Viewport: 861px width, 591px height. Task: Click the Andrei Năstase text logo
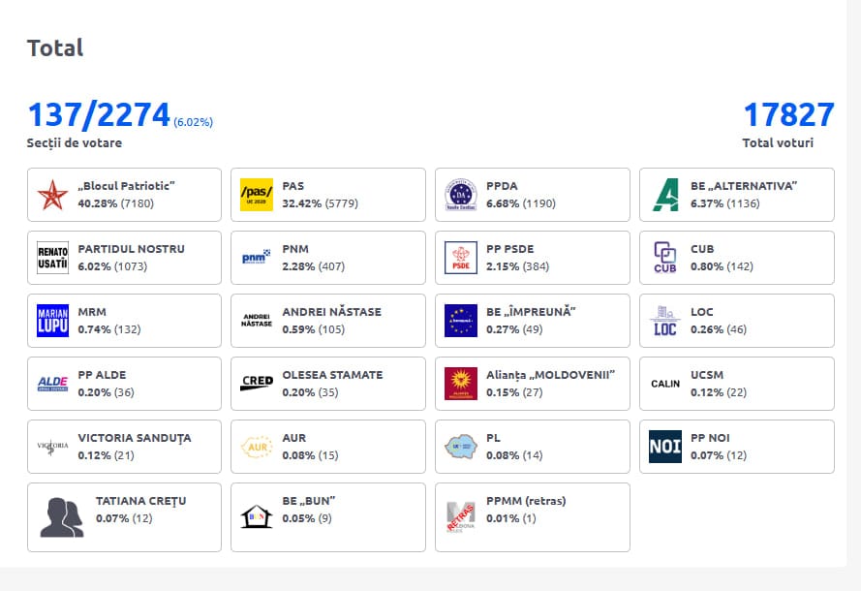[x=257, y=321]
